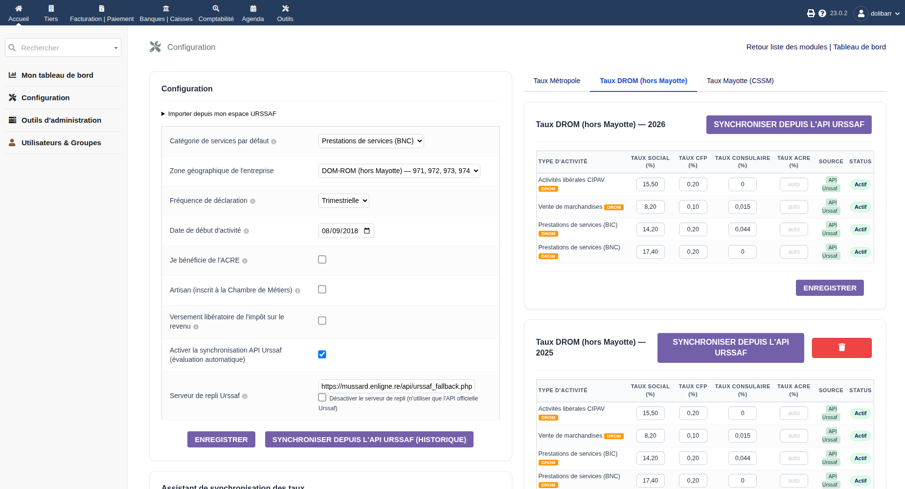This screenshot has height=489, width=905.
Task: Tick the Artisan Chambre de Métiers checkbox
Action: pyautogui.click(x=322, y=289)
